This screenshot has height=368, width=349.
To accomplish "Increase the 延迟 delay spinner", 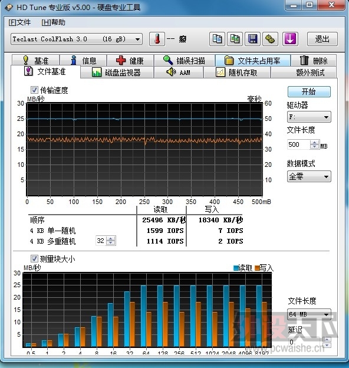I will (327, 340).
